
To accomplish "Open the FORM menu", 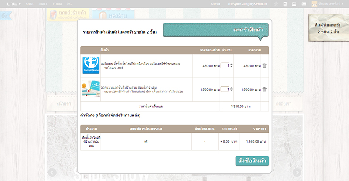I will pos(57,4).
